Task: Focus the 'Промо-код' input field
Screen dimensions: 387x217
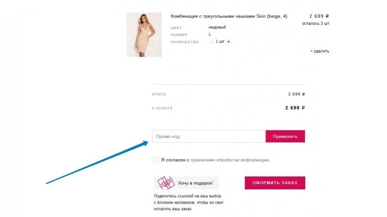Action: (x=208, y=136)
